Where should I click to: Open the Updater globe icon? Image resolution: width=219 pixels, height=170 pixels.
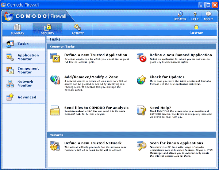click(x=180, y=14)
